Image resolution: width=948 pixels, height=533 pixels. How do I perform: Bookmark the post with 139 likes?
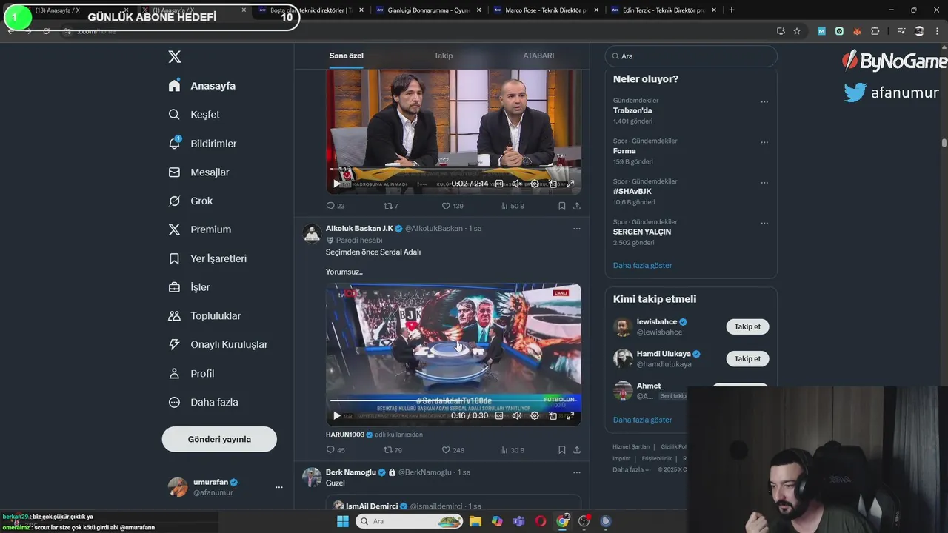(x=562, y=206)
